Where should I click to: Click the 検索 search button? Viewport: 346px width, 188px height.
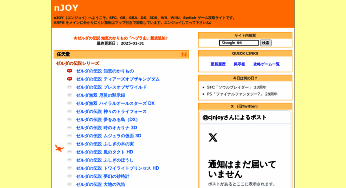pos(265,43)
